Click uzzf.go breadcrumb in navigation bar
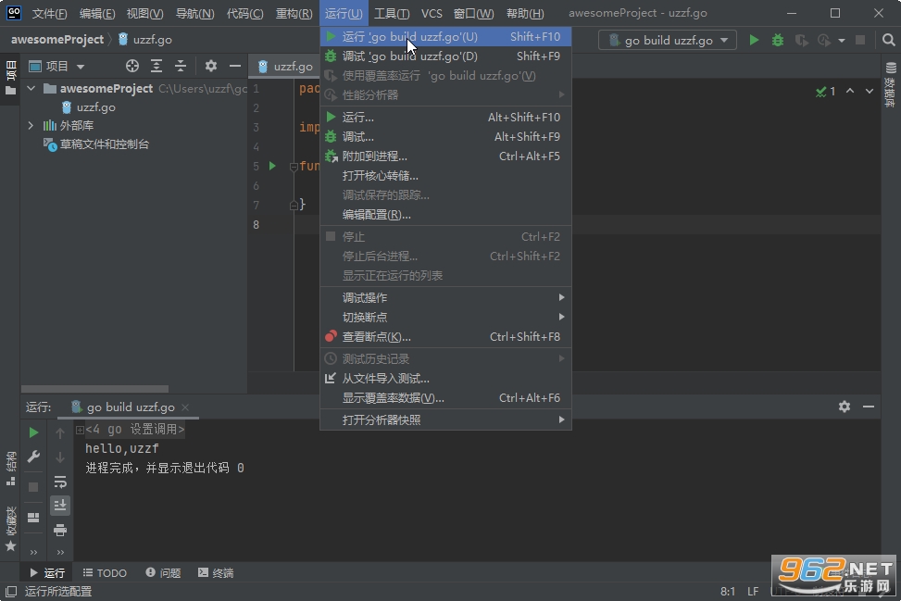 tap(145, 40)
